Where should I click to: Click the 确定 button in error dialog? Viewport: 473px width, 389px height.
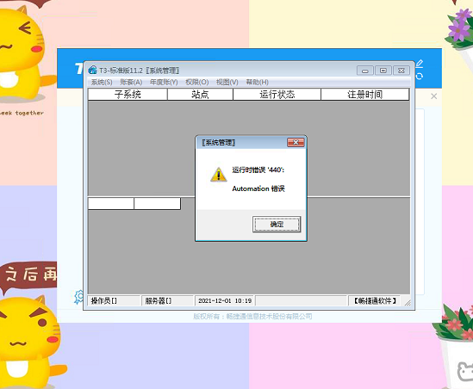point(277,224)
